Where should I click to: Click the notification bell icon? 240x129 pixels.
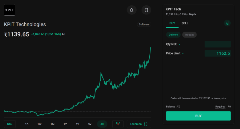(132, 10)
